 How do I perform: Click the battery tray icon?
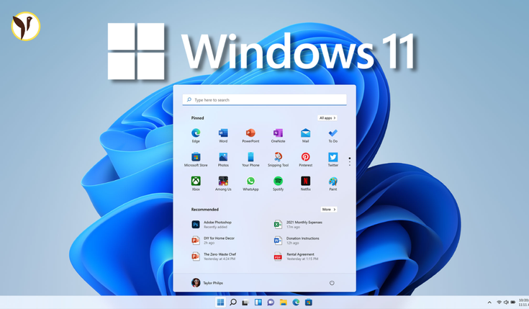pyautogui.click(x=512, y=303)
